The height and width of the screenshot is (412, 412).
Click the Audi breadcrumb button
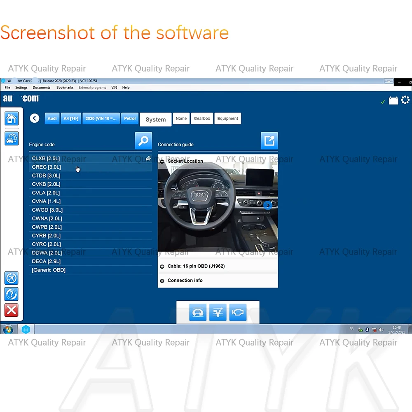[52, 119]
